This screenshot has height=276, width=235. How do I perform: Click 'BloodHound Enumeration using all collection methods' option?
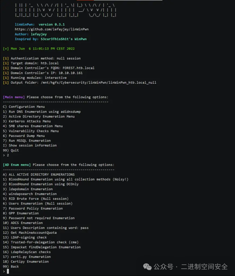click(66, 179)
